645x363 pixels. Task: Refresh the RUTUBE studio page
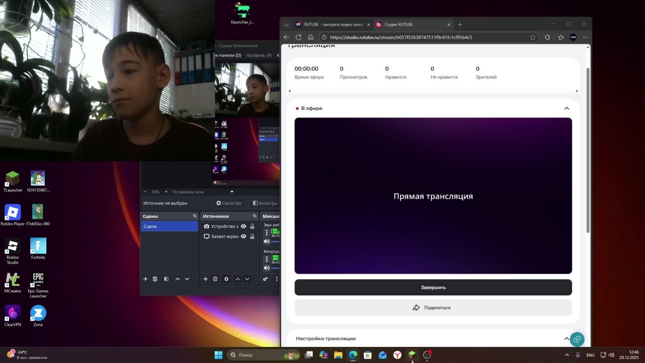(x=299, y=37)
